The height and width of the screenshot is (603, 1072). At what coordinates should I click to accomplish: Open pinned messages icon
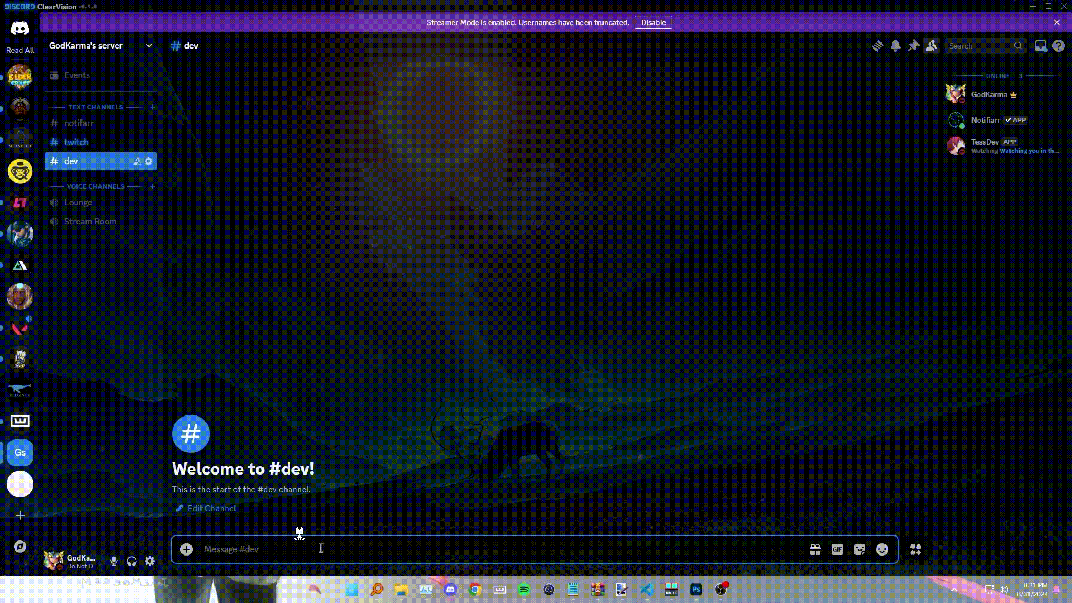(913, 46)
